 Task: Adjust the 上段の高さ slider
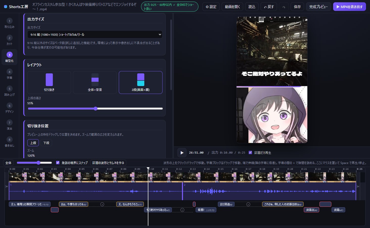point(95,109)
